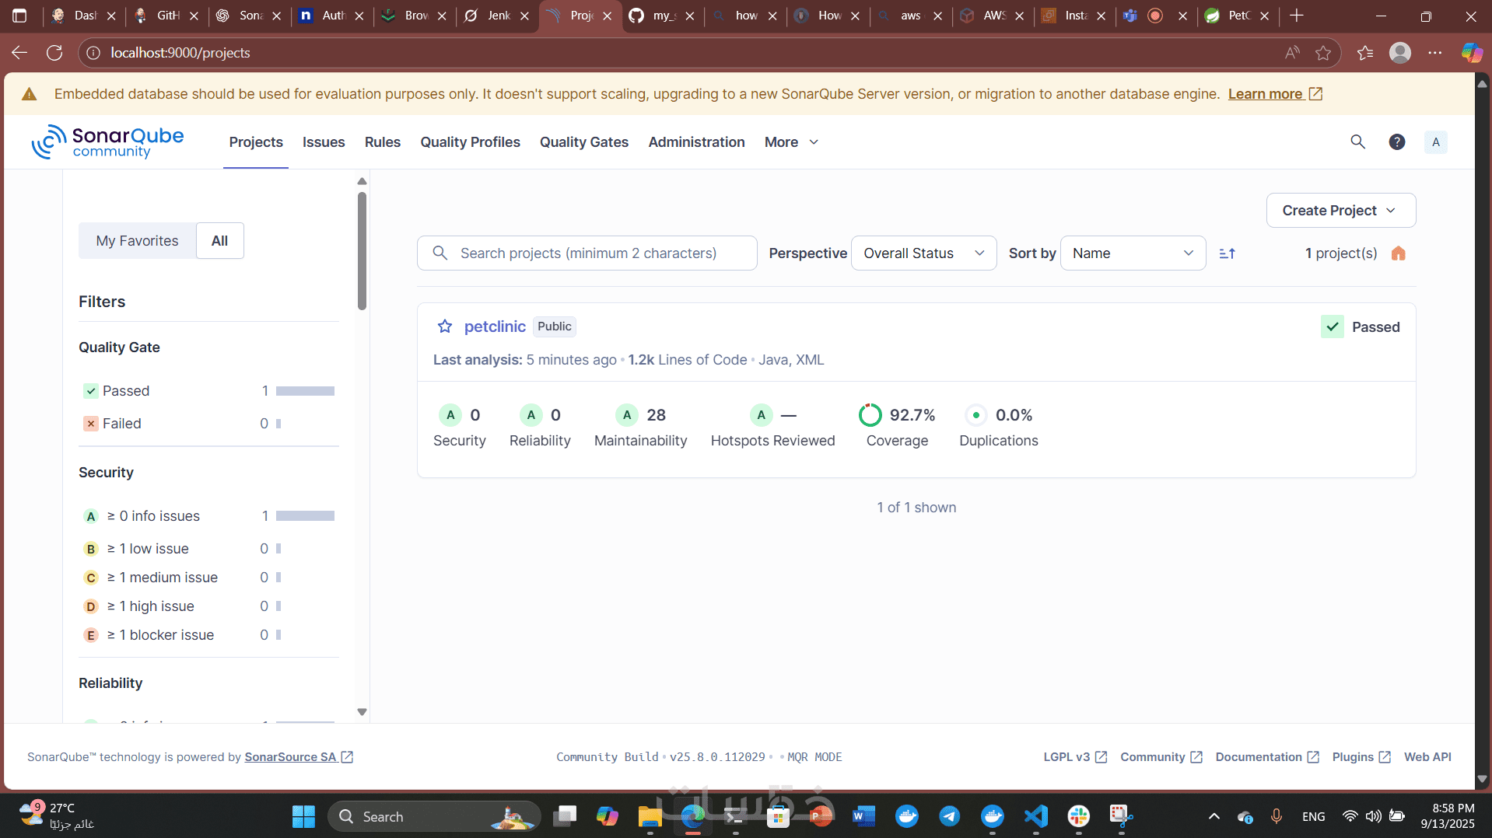Click the browser profile icon
1492x838 pixels.
click(x=1400, y=53)
